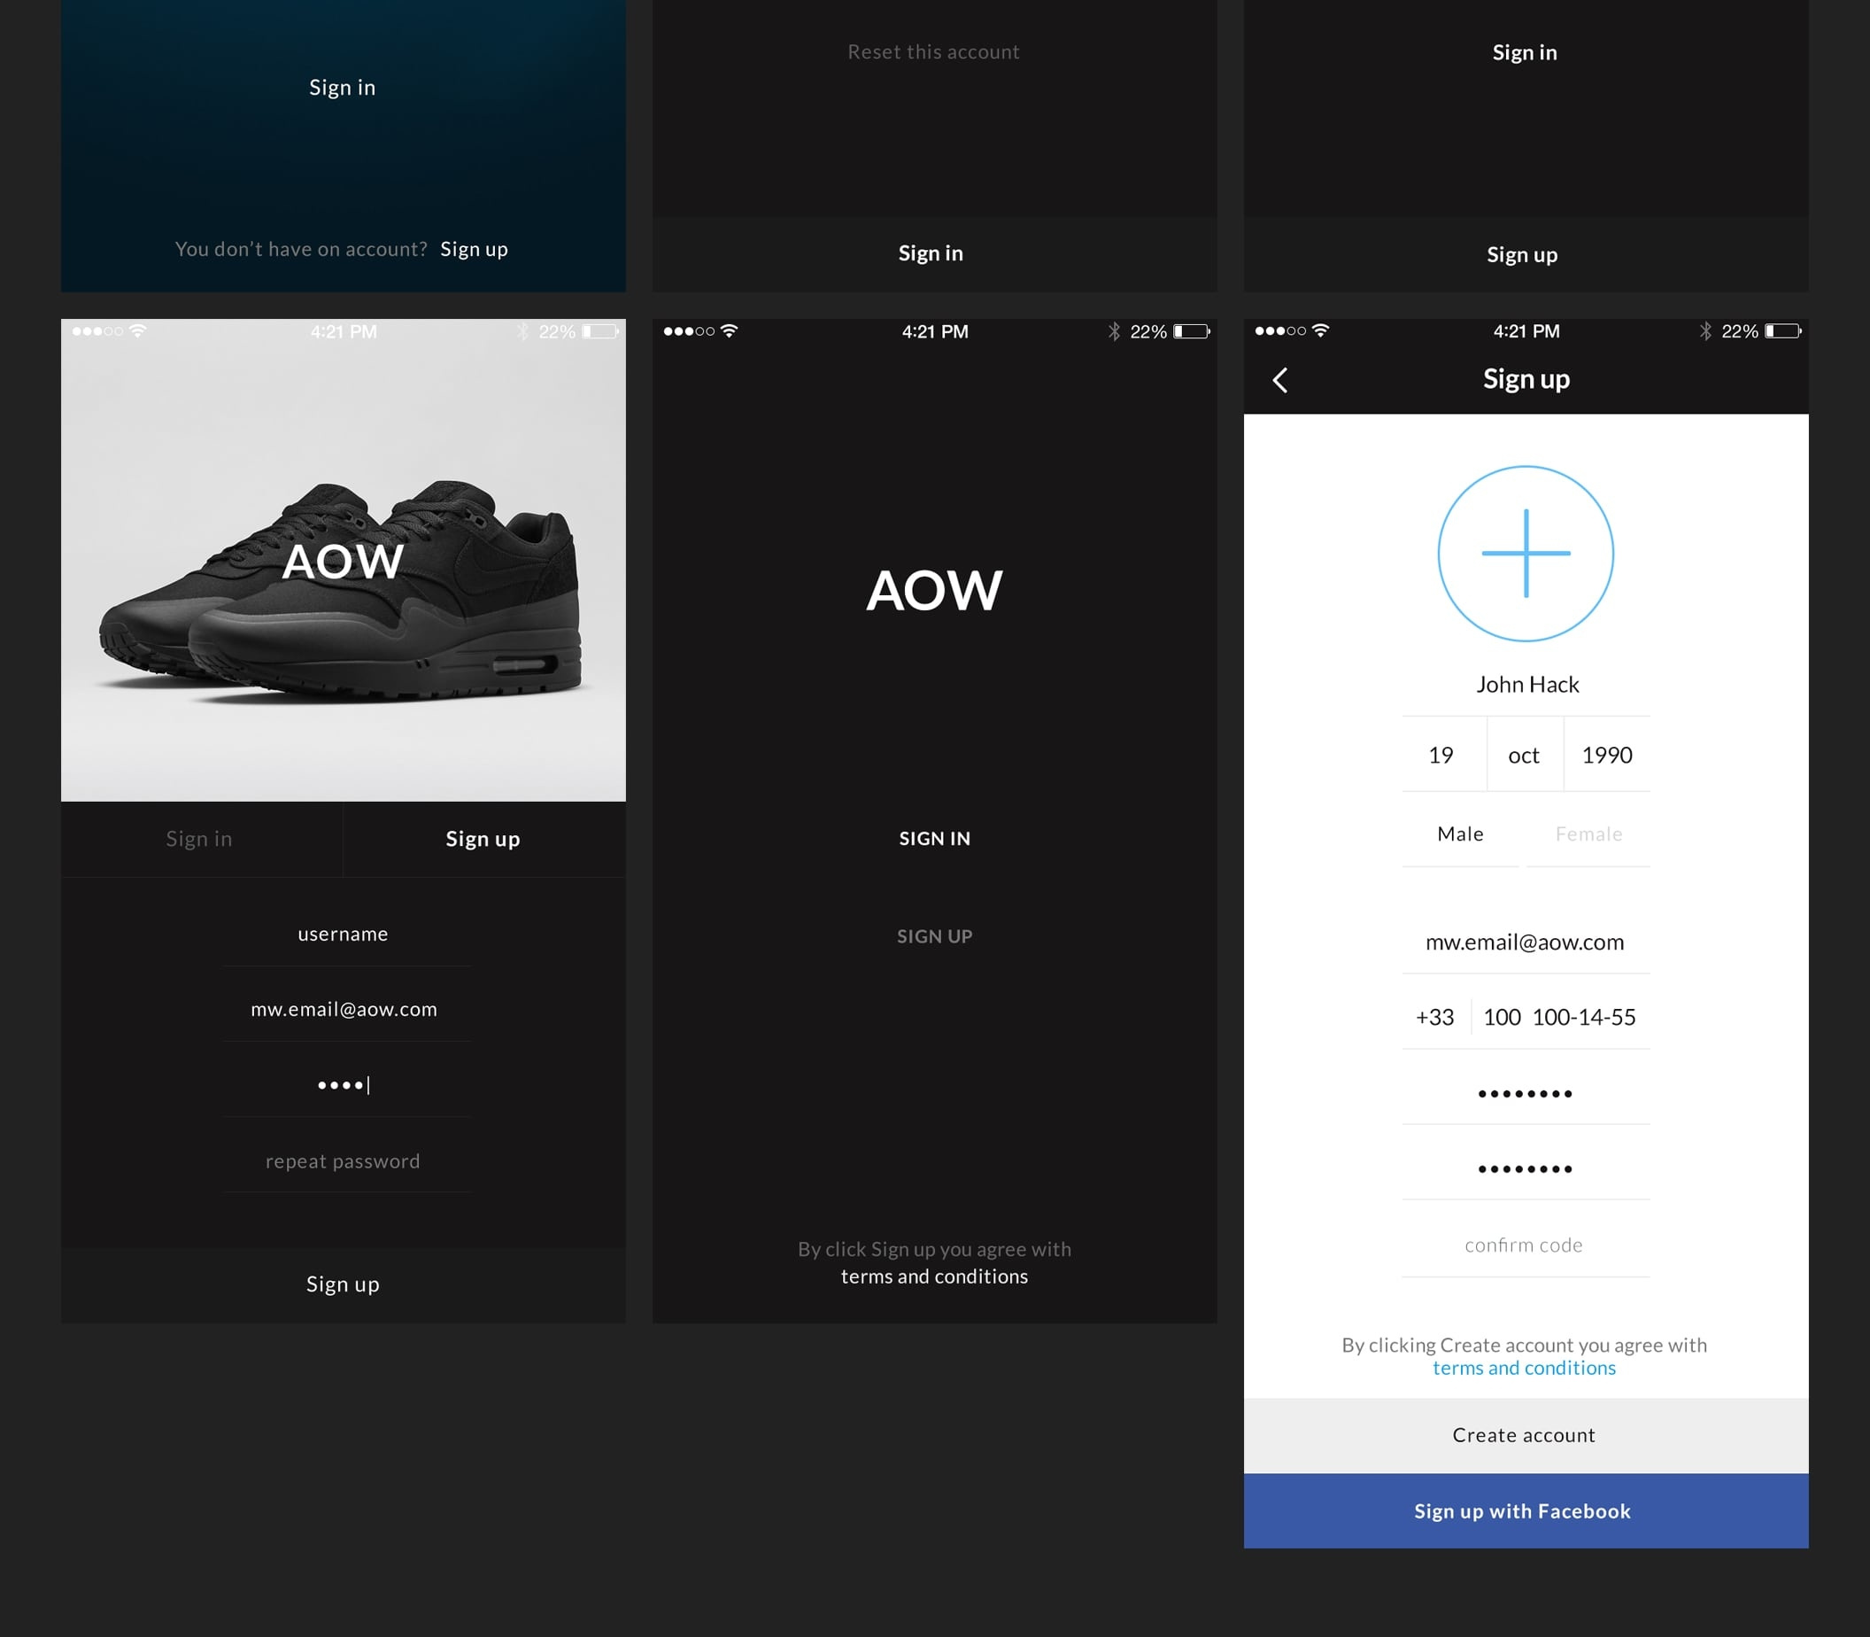Viewport: 1870px width, 1637px height.
Task: Click AOW logo on sneaker photo
Action: (343, 561)
